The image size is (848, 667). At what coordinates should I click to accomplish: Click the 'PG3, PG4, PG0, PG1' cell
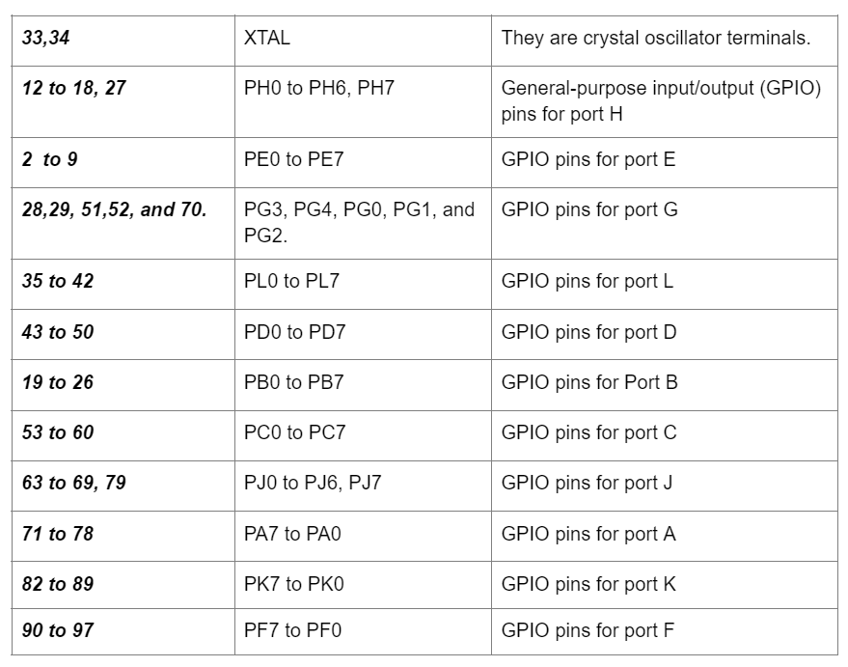363,223
